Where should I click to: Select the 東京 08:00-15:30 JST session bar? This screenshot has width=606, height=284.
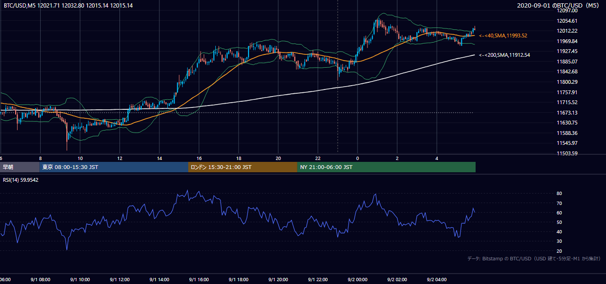[x=114, y=167]
